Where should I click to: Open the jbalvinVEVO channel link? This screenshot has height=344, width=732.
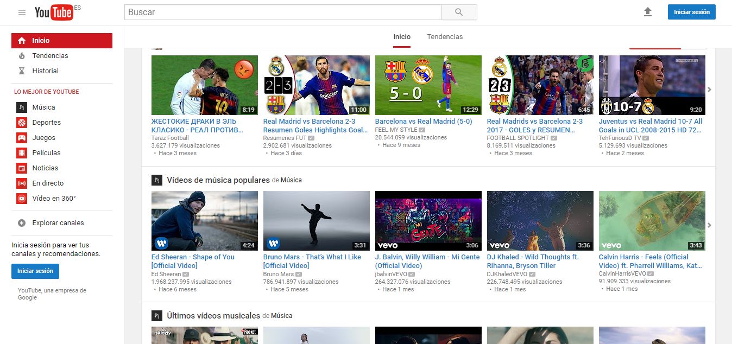[391, 274]
